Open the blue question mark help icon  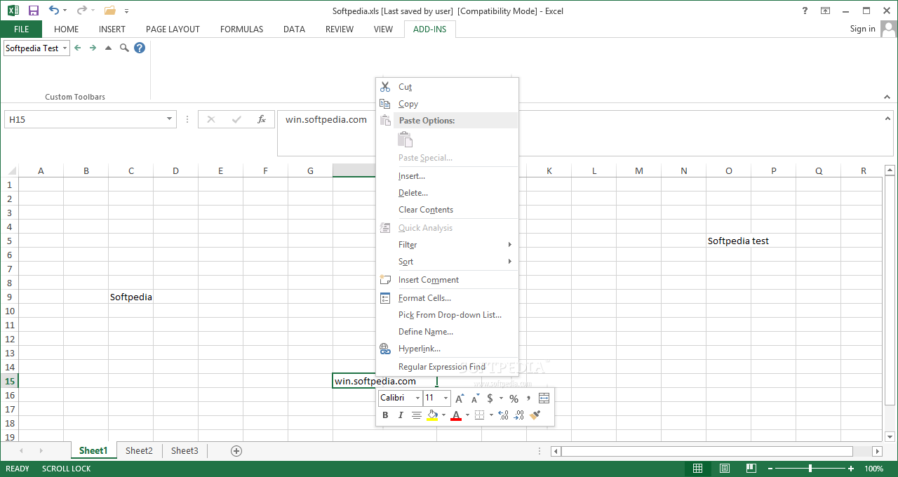click(140, 48)
